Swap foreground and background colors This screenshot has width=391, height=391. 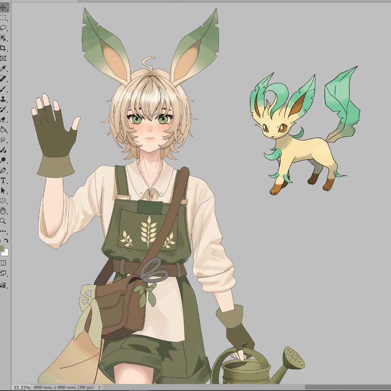coord(7,240)
